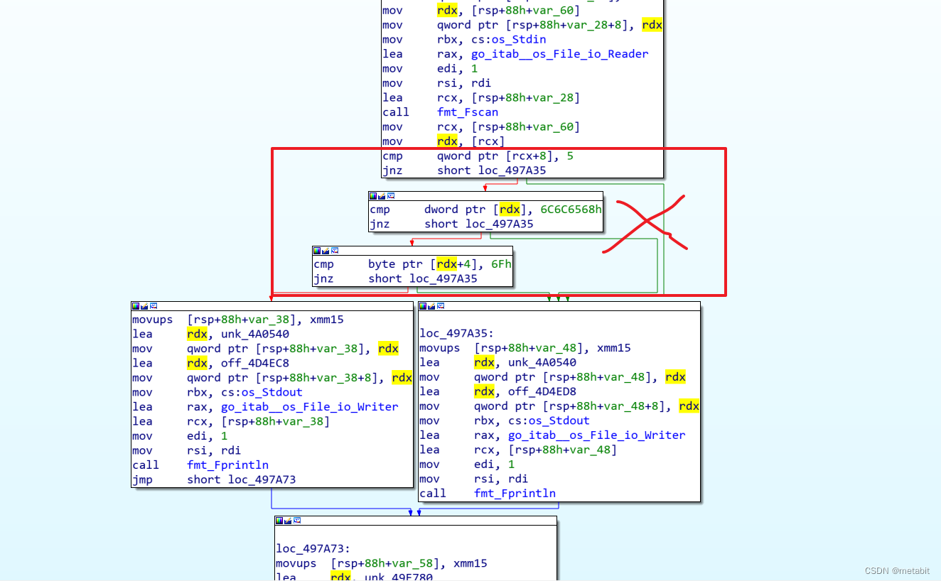The image size is (941, 581).
Task: Click node color icon on loc_497A73 block
Action: click(x=279, y=521)
